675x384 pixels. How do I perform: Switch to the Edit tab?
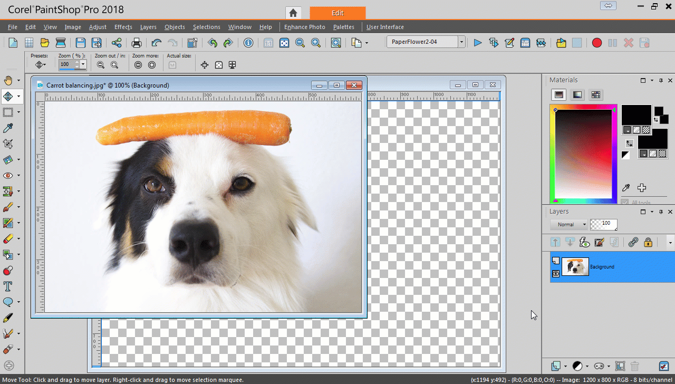click(x=337, y=13)
